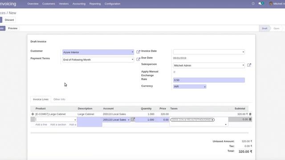
Task: Open the Customers menu
Action: click(x=49, y=4)
